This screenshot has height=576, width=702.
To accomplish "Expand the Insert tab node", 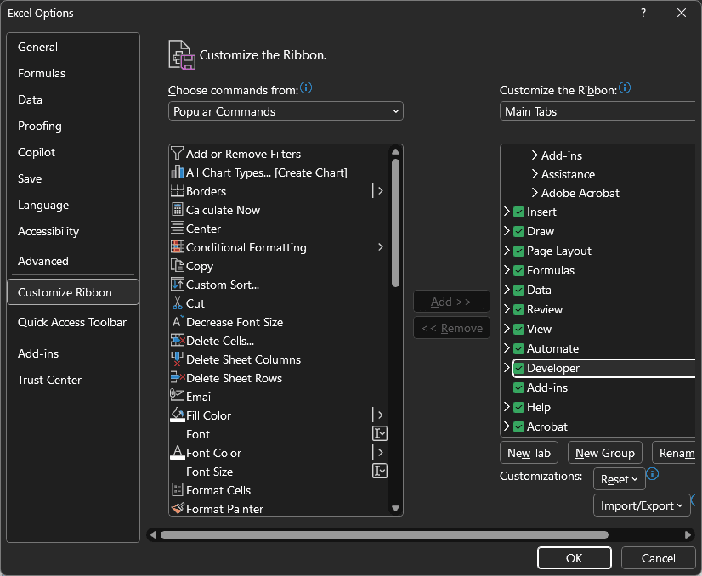I will pyautogui.click(x=507, y=212).
